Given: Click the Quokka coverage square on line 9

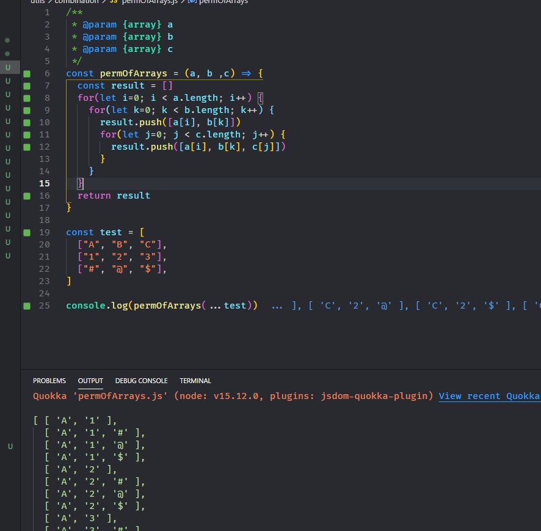Looking at the screenshot, I should point(27,110).
